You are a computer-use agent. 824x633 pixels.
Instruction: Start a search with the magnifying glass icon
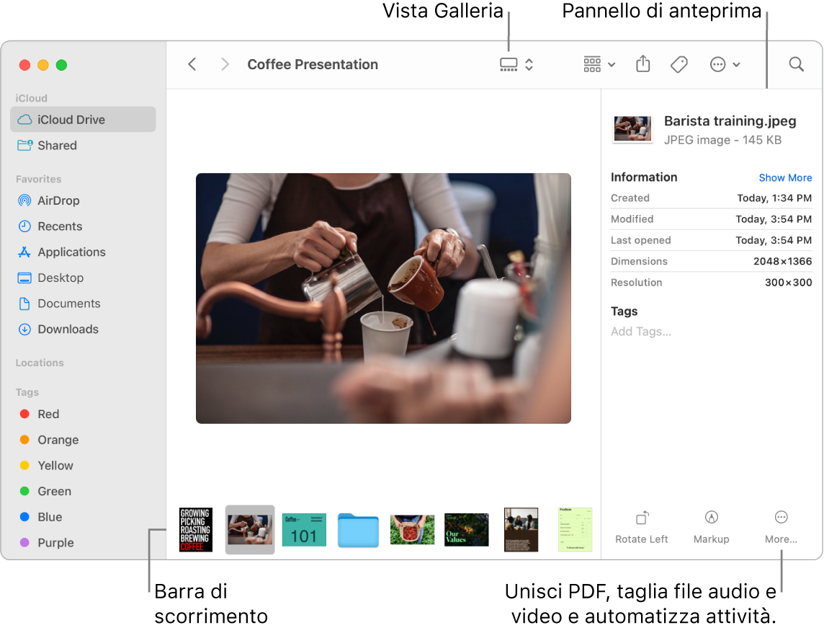pos(795,64)
